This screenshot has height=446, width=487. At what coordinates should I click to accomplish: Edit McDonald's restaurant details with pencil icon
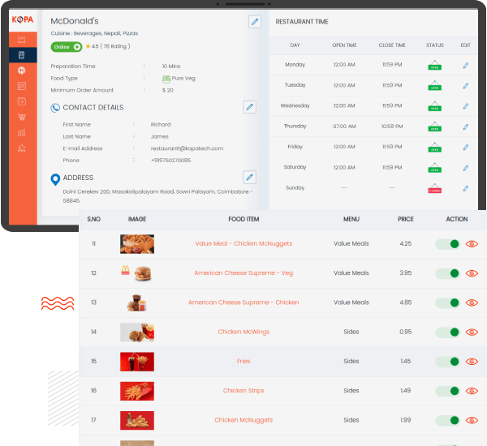(x=255, y=22)
